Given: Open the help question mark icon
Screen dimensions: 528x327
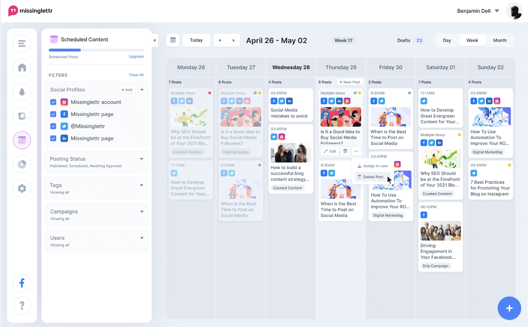Looking at the screenshot, I should click(22, 306).
